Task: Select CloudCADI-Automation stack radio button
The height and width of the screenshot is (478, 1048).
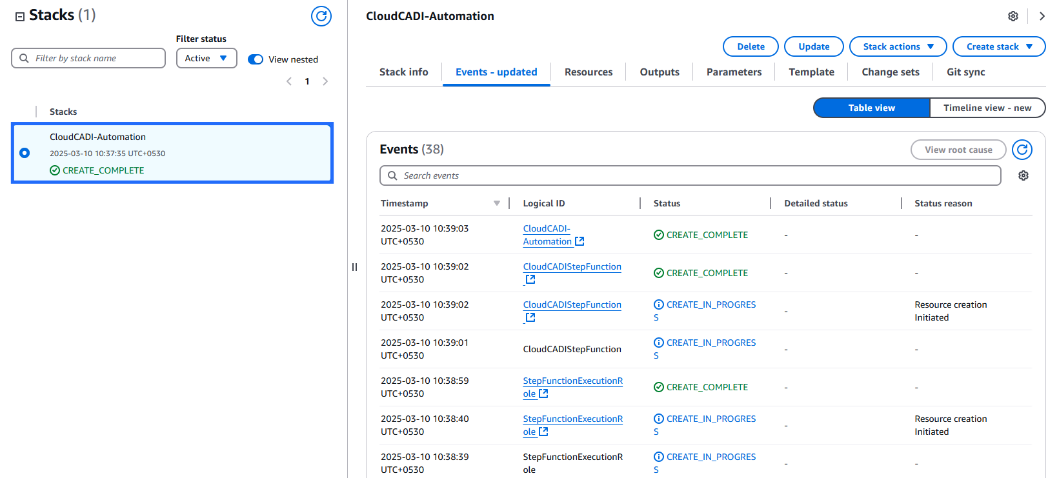Action: 25,153
